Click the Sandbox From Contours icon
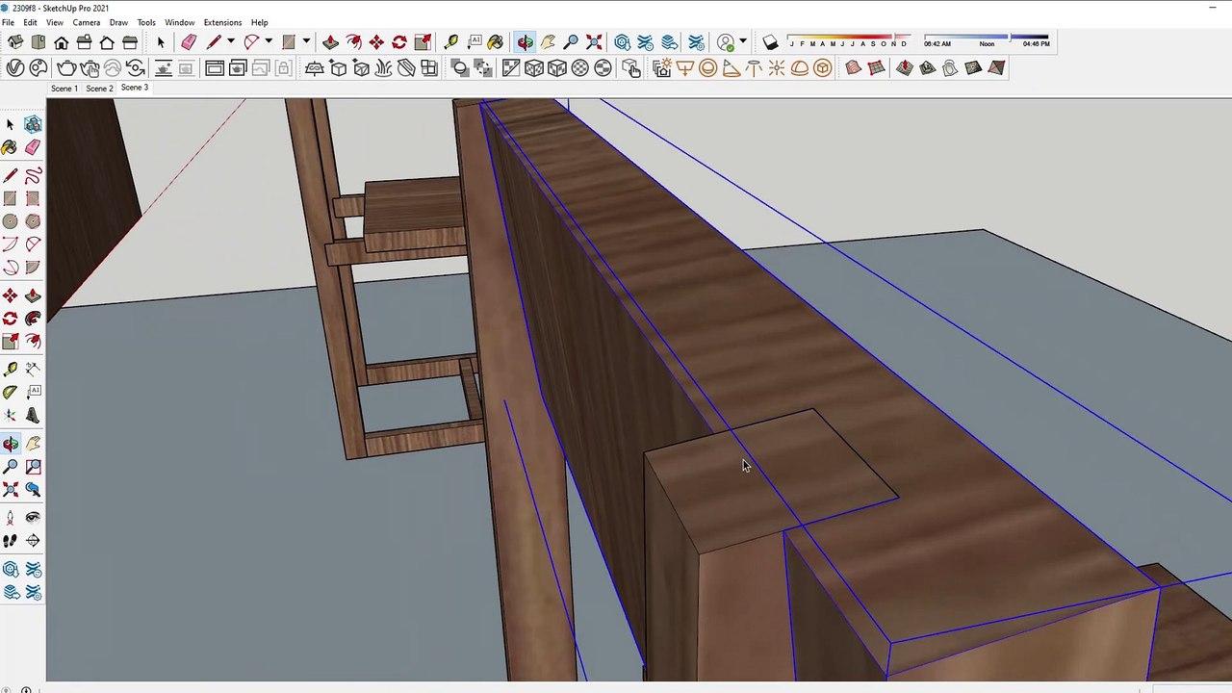This screenshot has width=1232, height=693. 853,67
